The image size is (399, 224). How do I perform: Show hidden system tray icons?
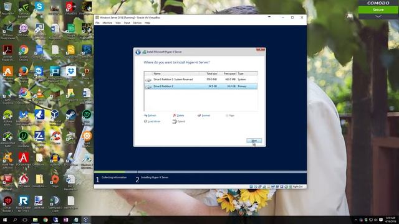coord(356,220)
